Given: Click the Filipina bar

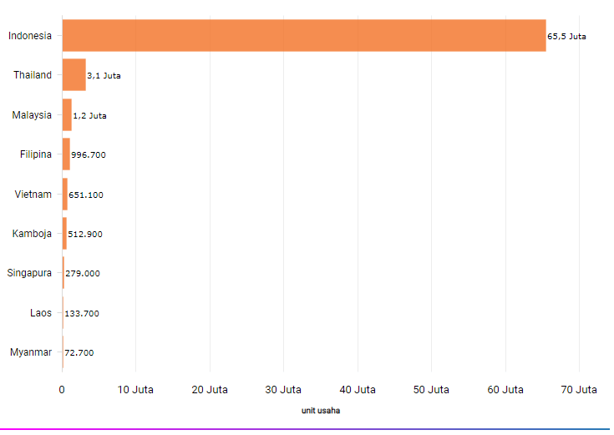Looking at the screenshot, I should [66, 154].
